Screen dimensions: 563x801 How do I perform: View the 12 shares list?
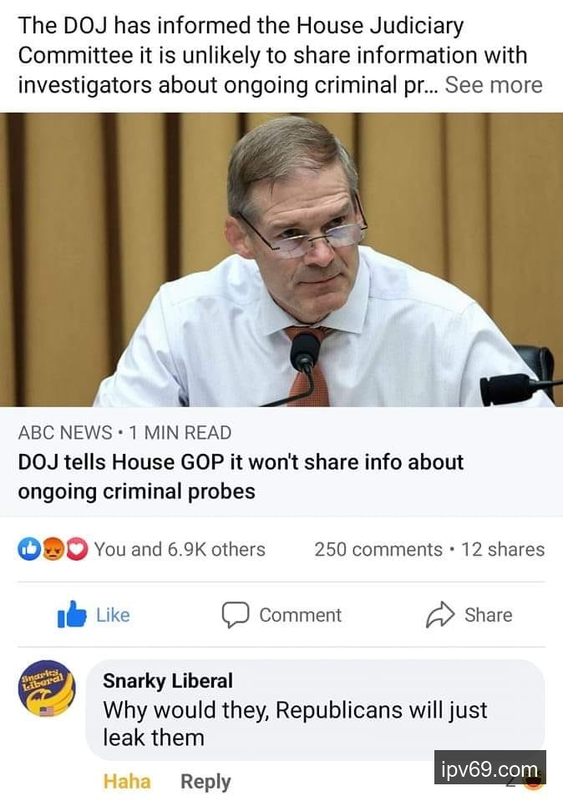[x=503, y=549]
